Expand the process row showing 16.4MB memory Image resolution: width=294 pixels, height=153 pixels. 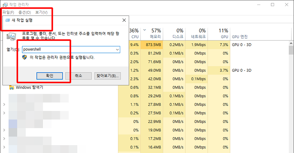[x=4, y=147]
